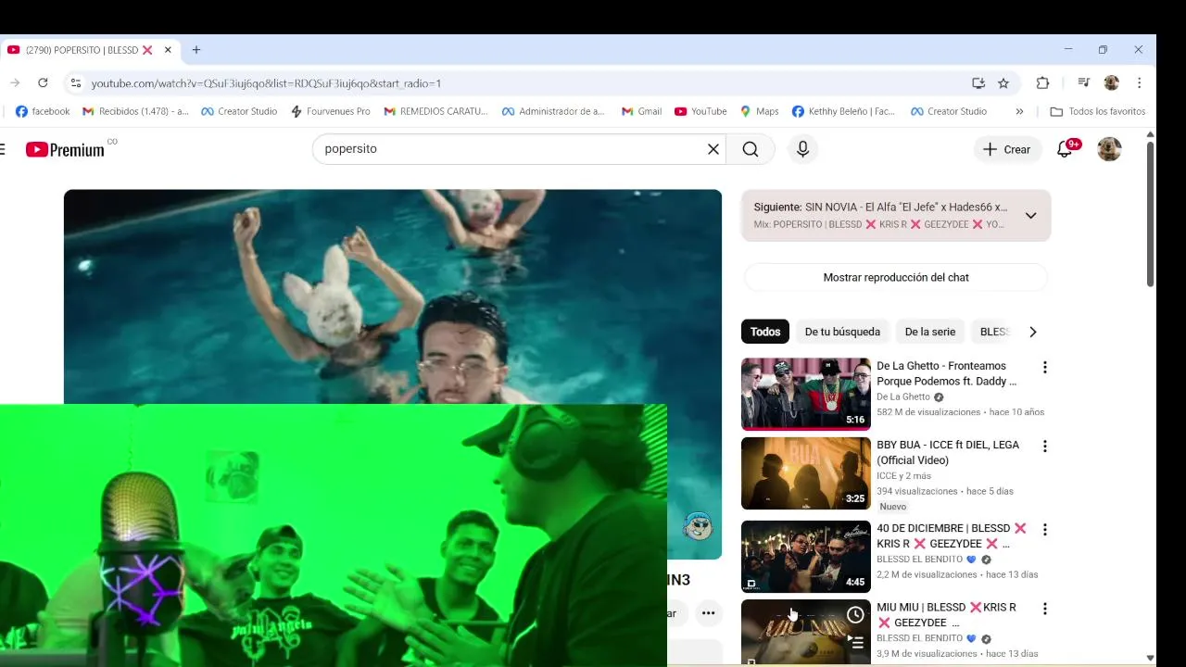Open YouTube bookmark in bookmarks bar

[x=700, y=111]
